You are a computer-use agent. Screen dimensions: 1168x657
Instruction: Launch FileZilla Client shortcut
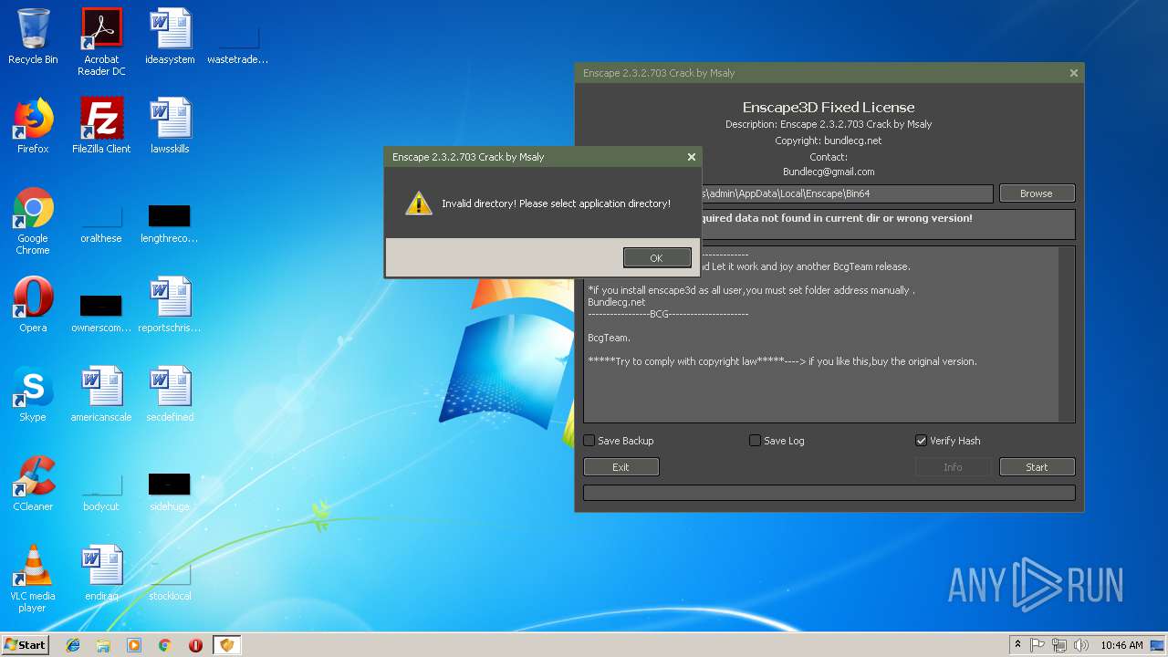pyautogui.click(x=101, y=125)
